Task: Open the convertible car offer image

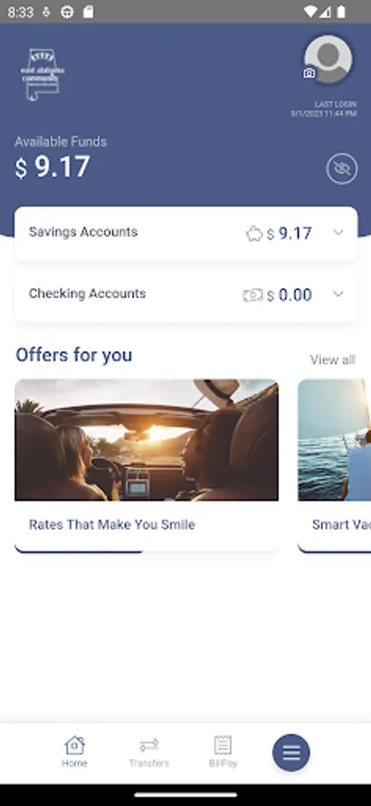Action: [147, 440]
